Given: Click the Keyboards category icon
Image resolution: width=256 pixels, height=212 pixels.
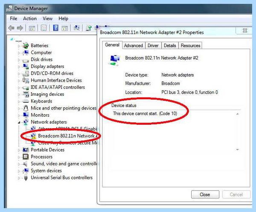Looking at the screenshot, I should pos(26,101).
